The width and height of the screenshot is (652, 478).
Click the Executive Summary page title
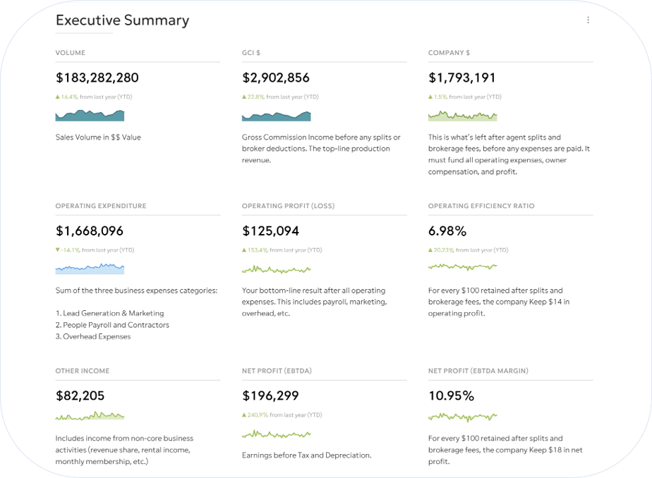point(121,20)
